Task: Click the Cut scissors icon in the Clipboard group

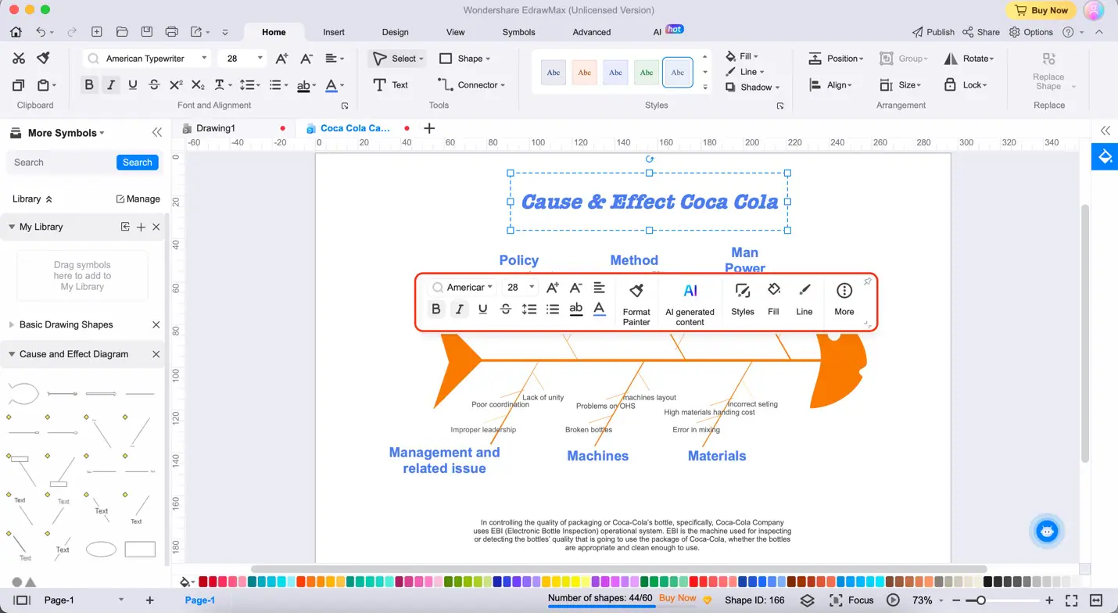Action: coord(19,59)
